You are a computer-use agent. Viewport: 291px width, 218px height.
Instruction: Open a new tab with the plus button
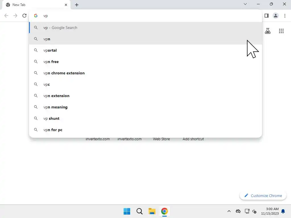point(77,5)
